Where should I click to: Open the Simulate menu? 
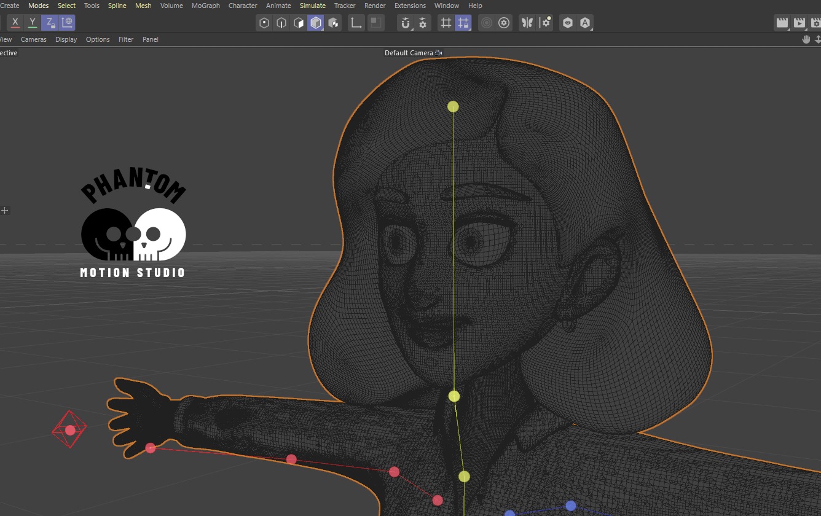tap(313, 6)
